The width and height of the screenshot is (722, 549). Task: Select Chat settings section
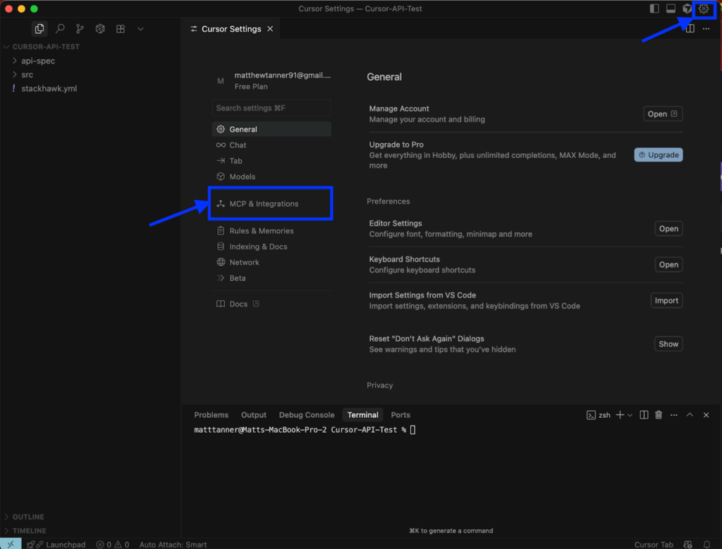pos(271,145)
